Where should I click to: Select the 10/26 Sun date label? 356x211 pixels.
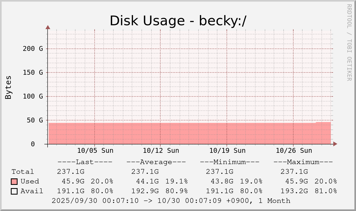pos(294,151)
